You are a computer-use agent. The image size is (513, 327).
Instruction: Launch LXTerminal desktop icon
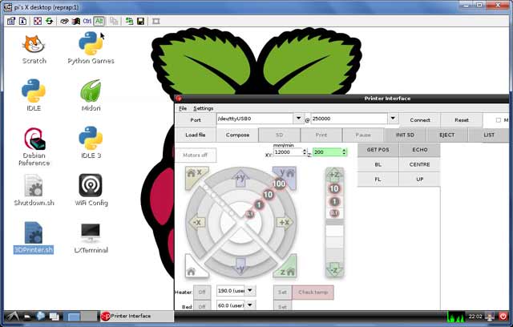click(91, 238)
